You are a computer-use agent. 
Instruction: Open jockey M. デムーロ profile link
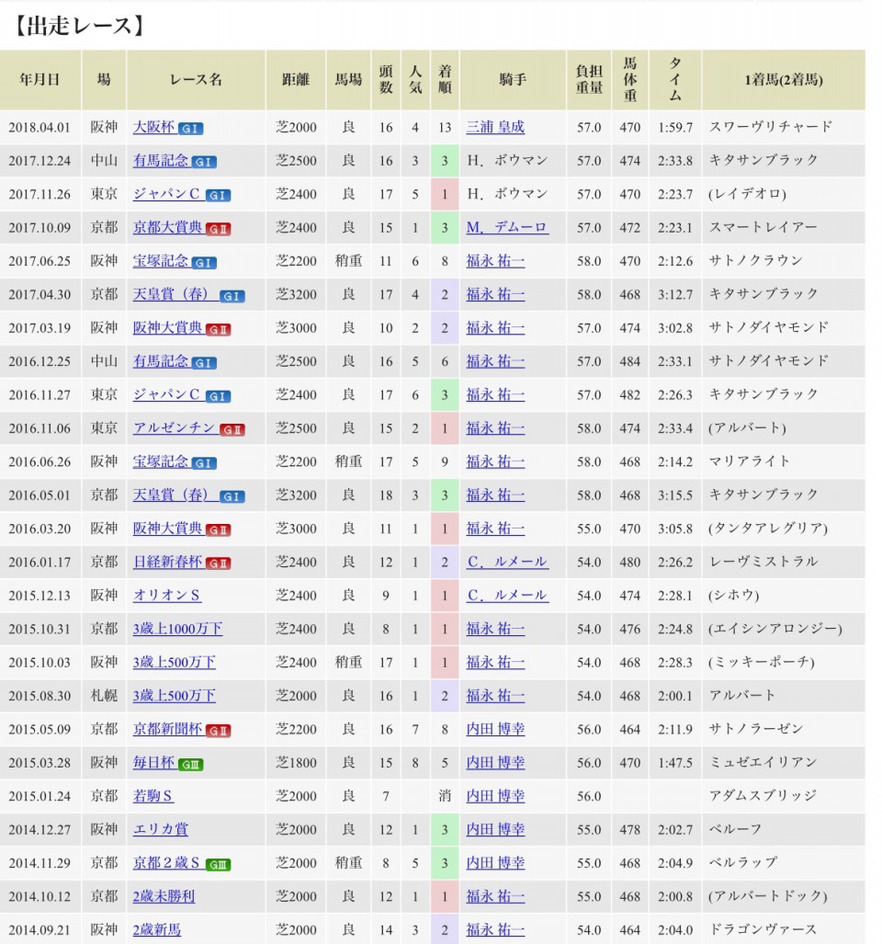point(507,228)
